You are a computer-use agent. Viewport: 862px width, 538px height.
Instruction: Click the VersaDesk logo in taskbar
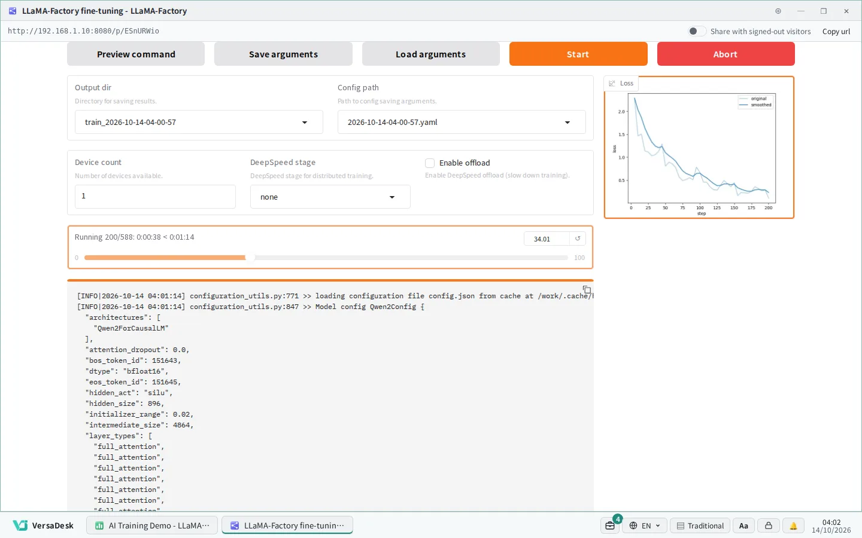pos(43,525)
